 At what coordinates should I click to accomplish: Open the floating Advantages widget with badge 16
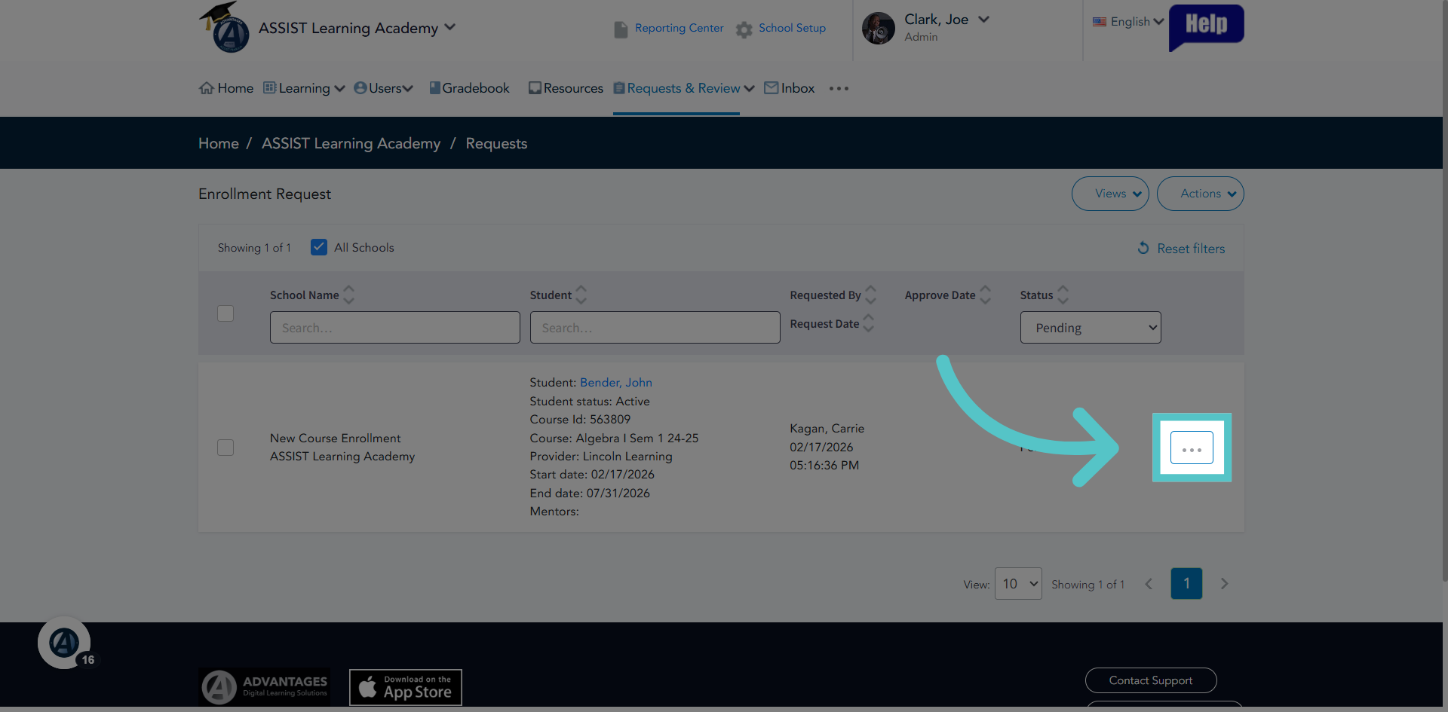(x=64, y=643)
